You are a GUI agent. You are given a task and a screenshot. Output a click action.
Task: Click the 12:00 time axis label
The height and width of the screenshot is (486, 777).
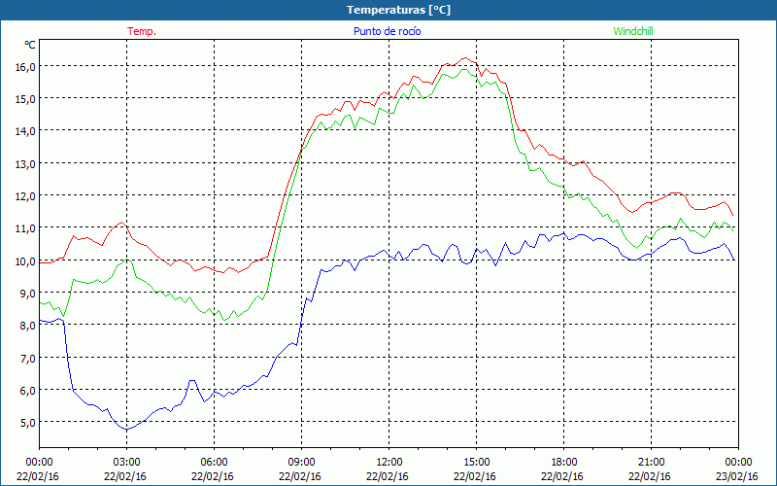(x=389, y=463)
